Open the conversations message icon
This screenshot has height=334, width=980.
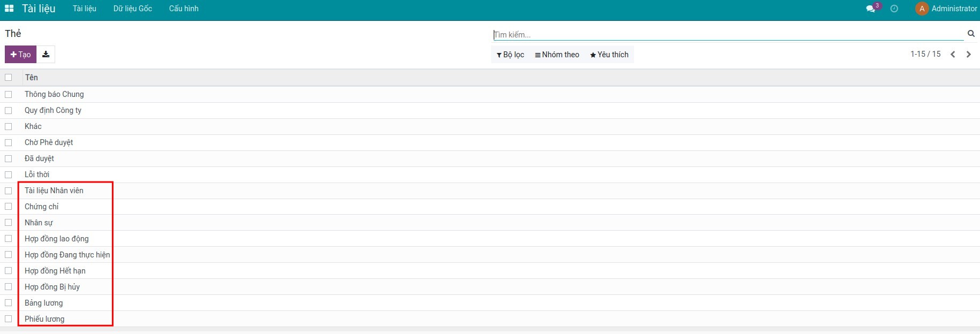871,9
